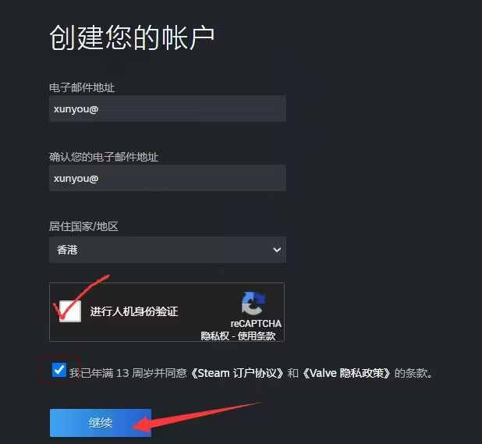Image resolution: width=482 pixels, height=444 pixels.
Task: Click the reCAPTCHA logo icon
Action: [x=253, y=304]
